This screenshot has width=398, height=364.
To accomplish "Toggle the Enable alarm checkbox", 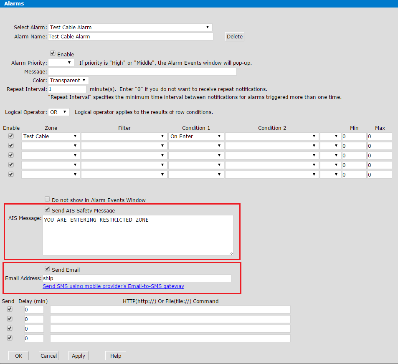I will pos(53,54).
